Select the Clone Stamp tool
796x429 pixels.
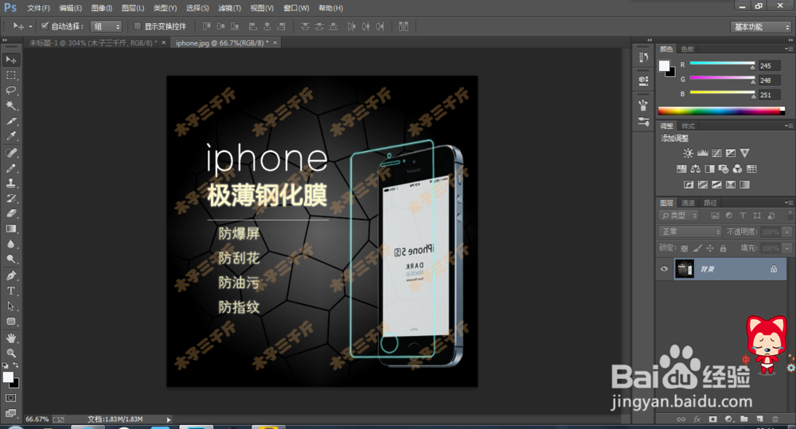click(x=10, y=183)
